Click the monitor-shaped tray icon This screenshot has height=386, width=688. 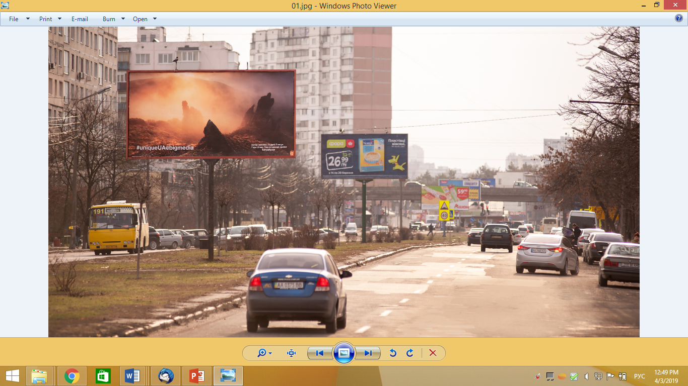[x=550, y=376]
